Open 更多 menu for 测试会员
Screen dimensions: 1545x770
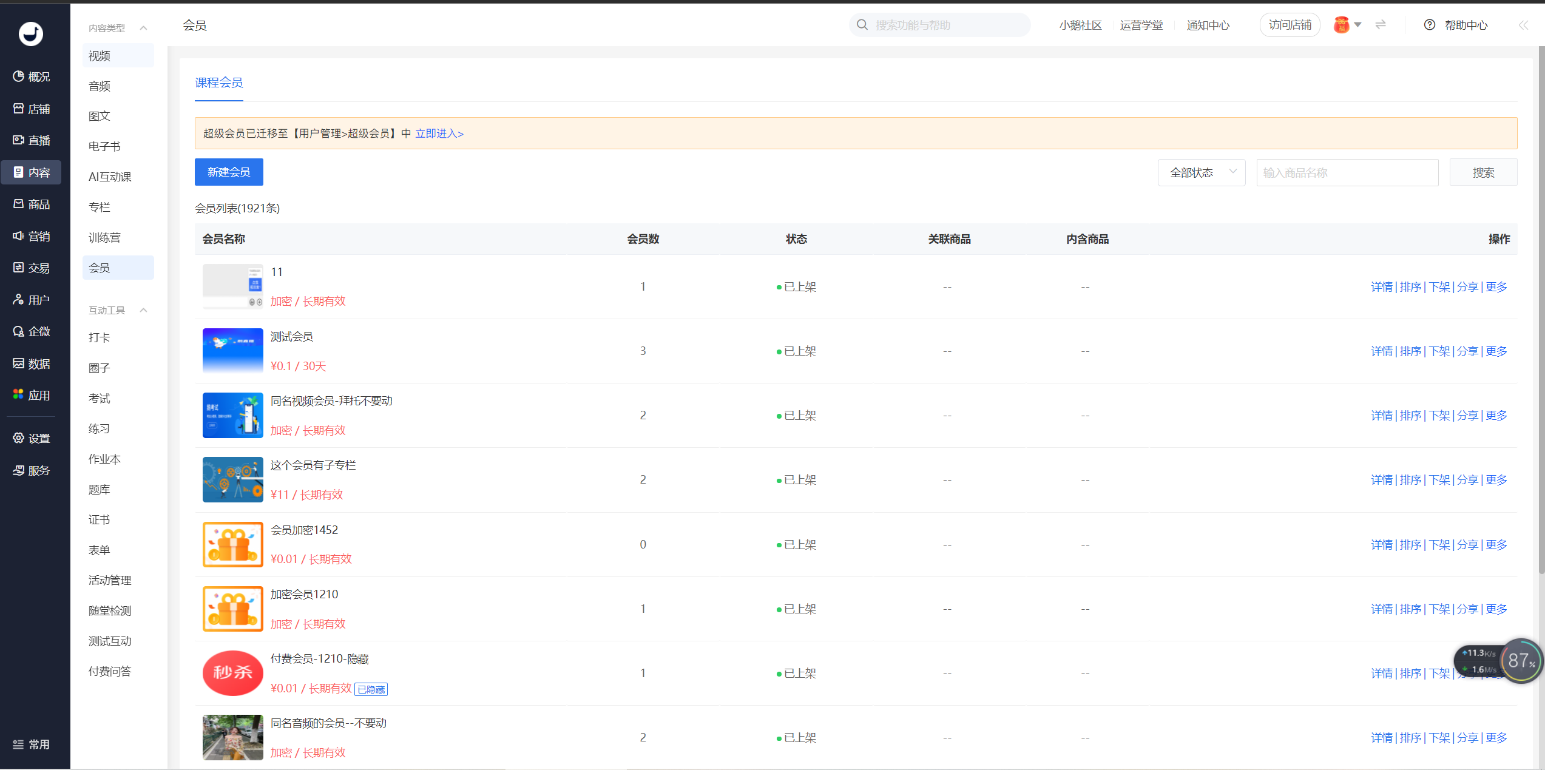click(1496, 351)
